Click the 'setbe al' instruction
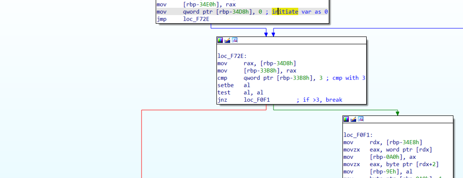The width and height of the screenshot is (463, 178). (234, 85)
